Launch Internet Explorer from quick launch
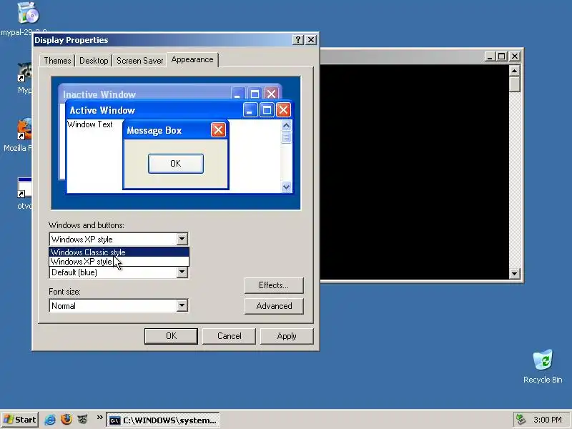The image size is (572, 429). click(50, 420)
